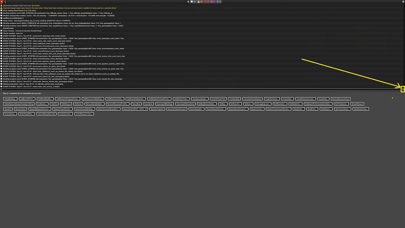Viewport: 405px width, 228px height.
Task: Click the DestroyResourceCursor command
Action: tap(341, 99)
